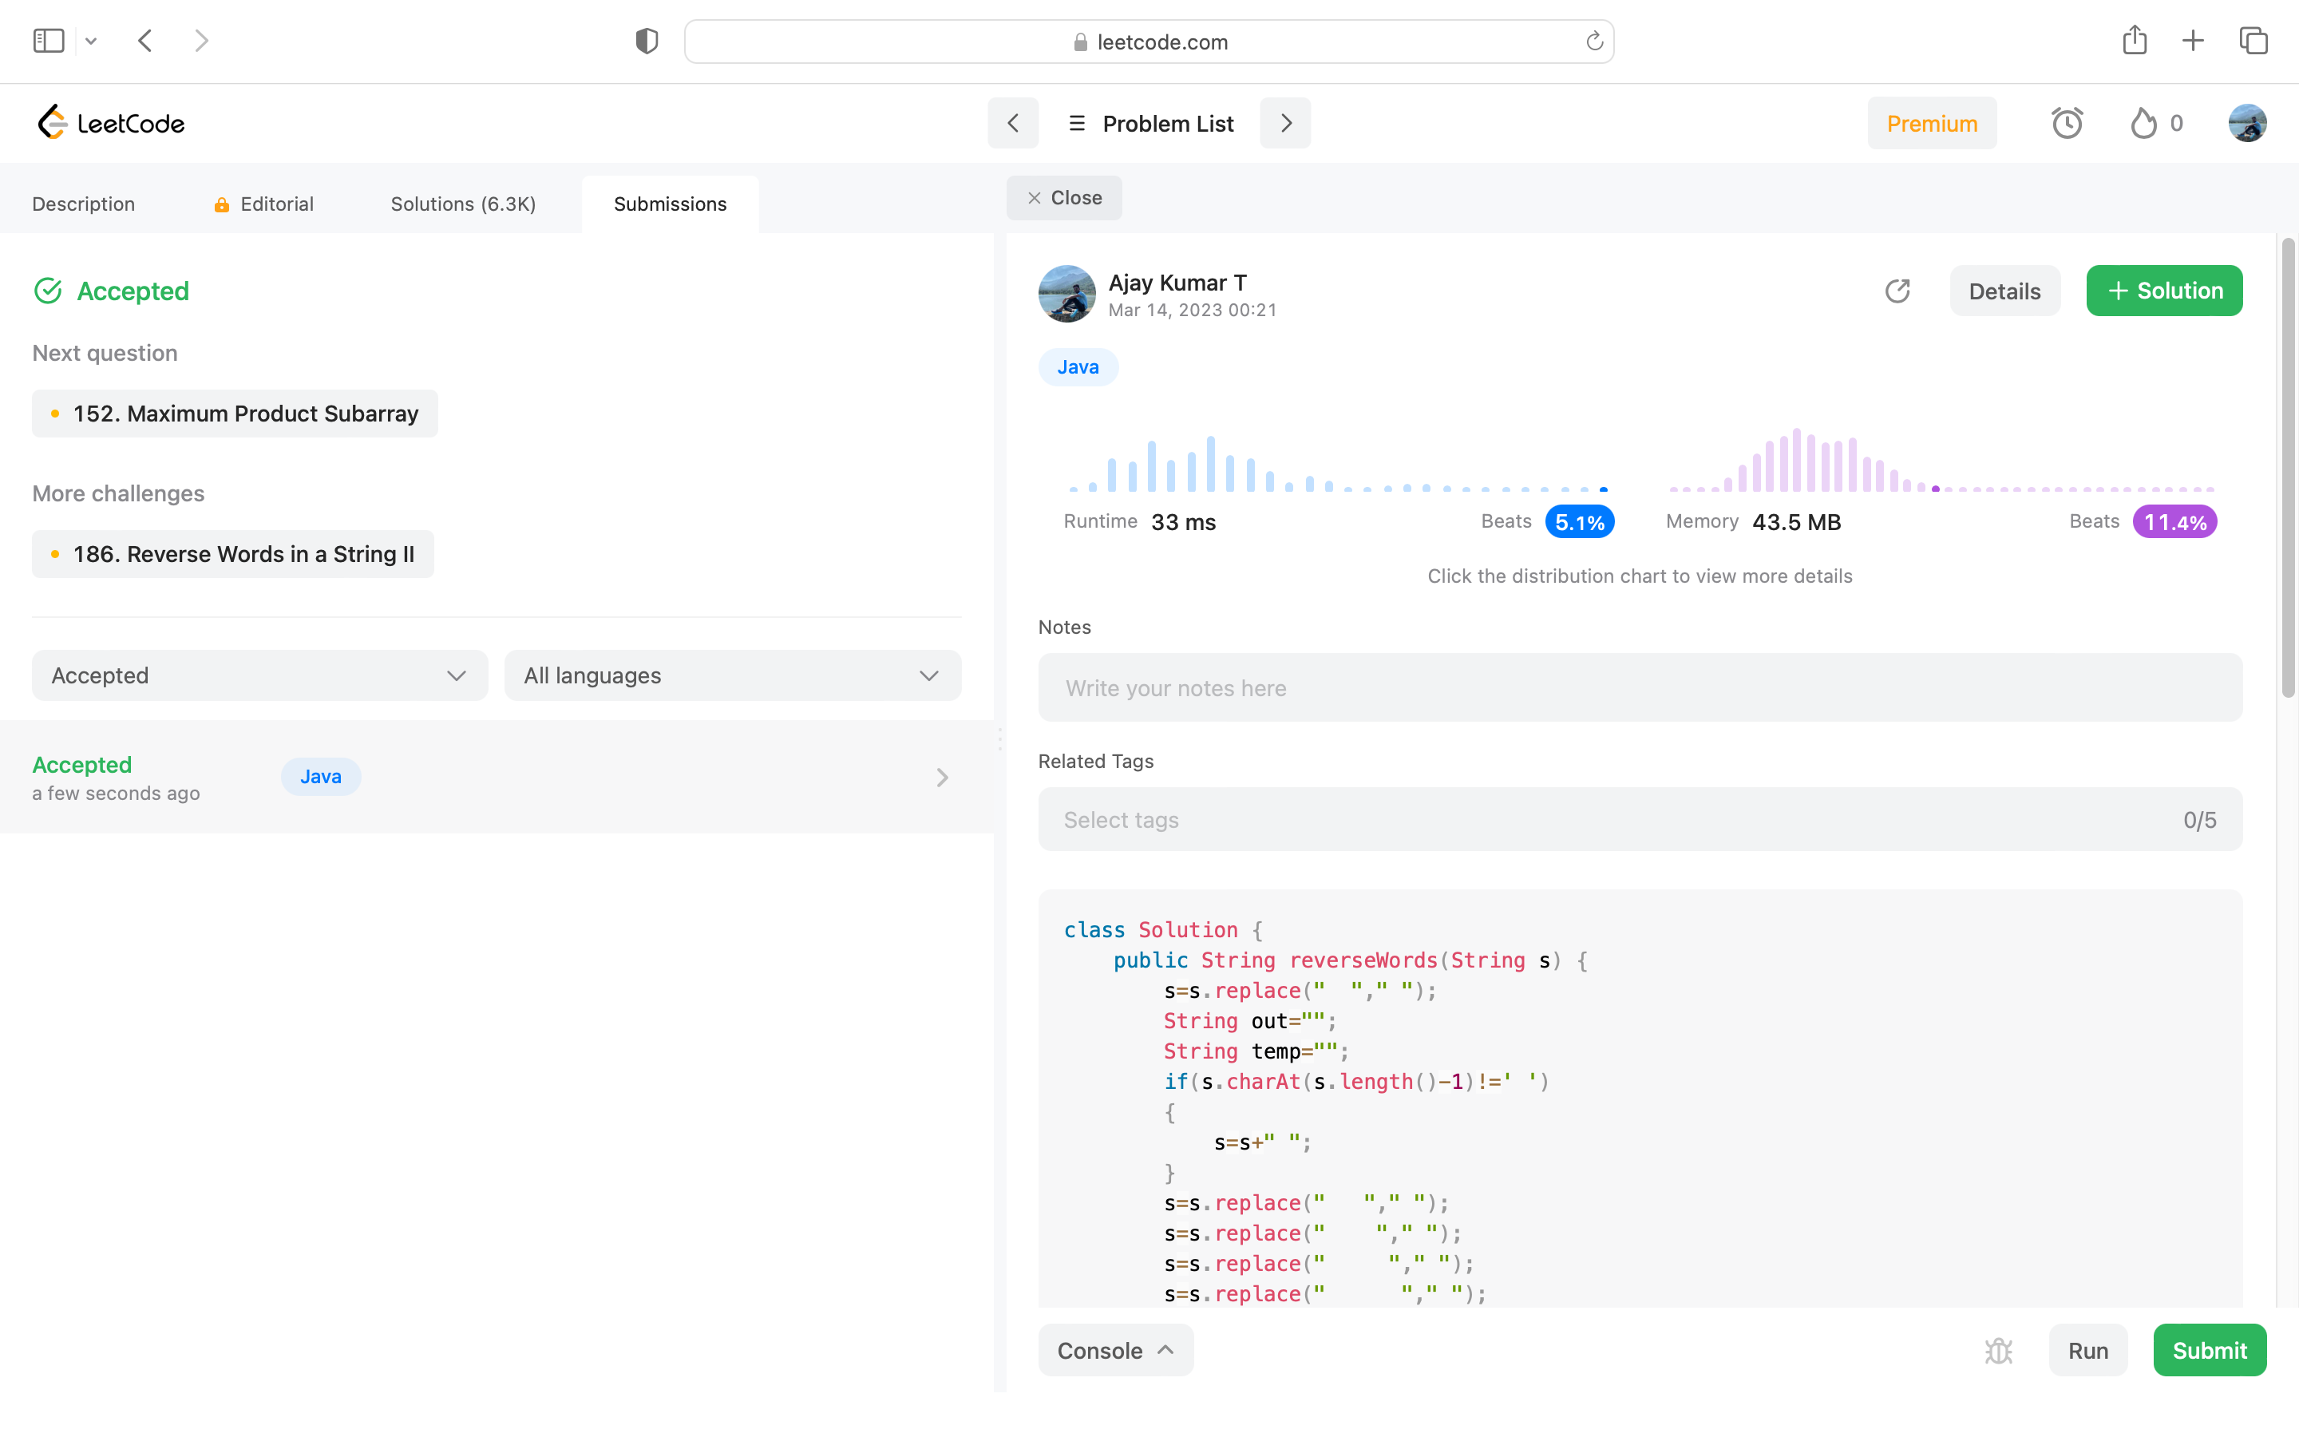The height and width of the screenshot is (1437, 2299).
Task: Switch to the Description tab
Action: [84, 204]
